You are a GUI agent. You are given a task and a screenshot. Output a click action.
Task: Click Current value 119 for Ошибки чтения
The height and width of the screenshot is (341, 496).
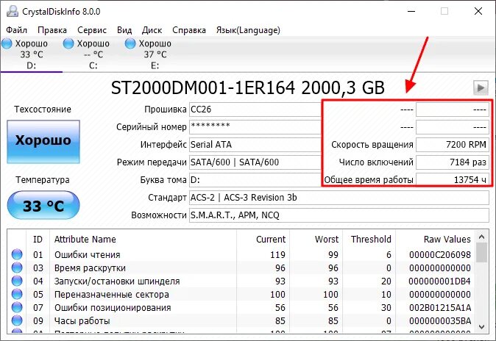point(277,254)
